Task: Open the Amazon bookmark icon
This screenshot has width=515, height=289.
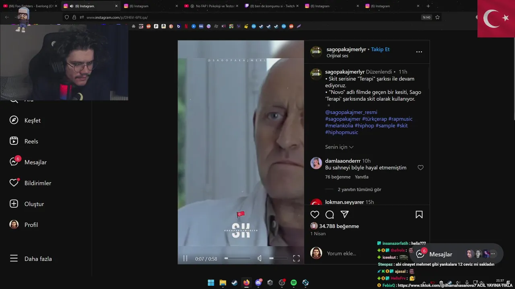Action: (x=163, y=26)
